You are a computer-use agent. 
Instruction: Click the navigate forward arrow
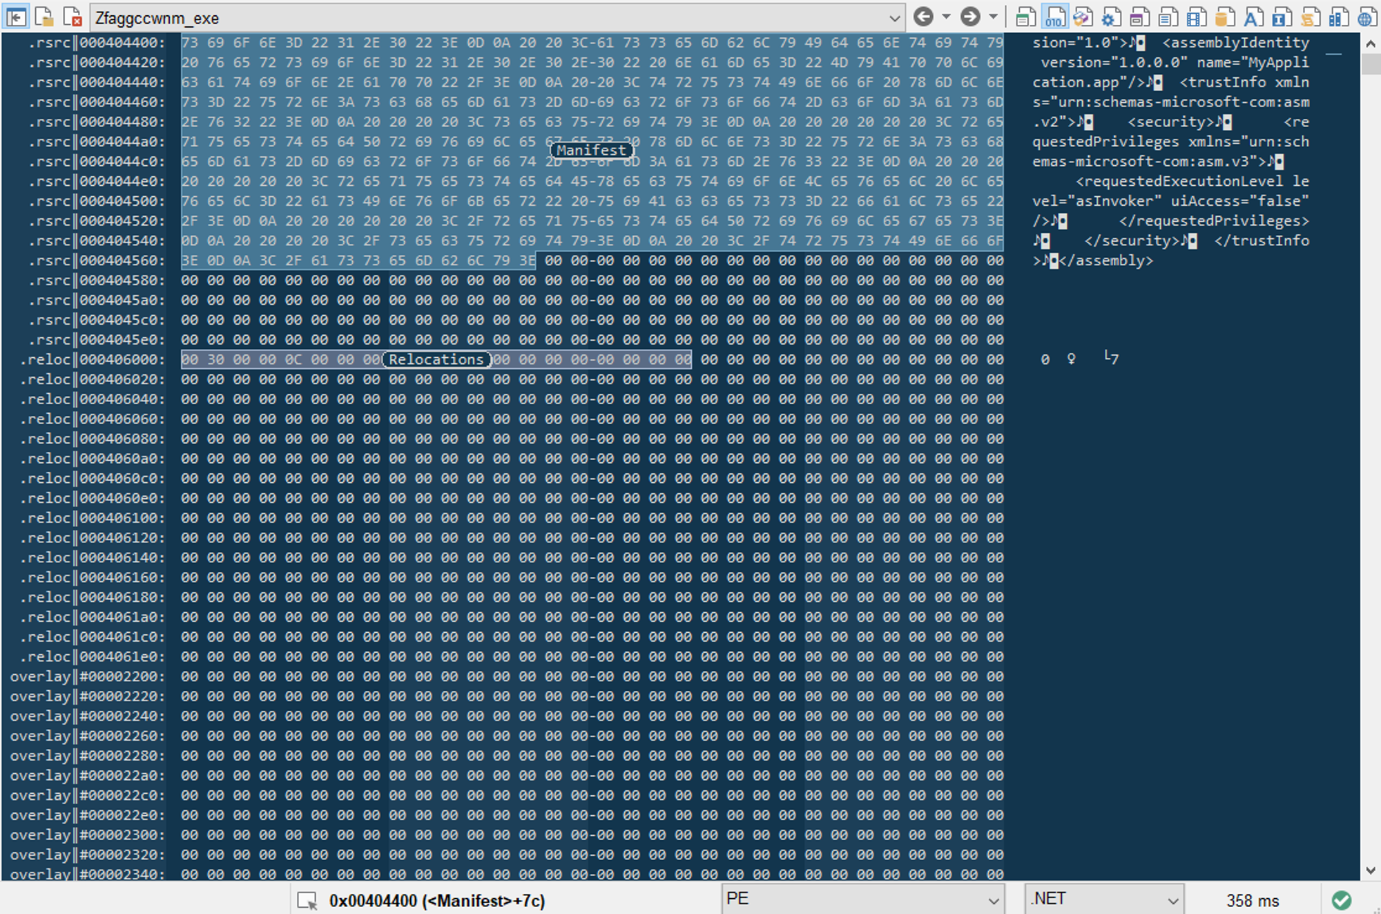[x=970, y=17]
